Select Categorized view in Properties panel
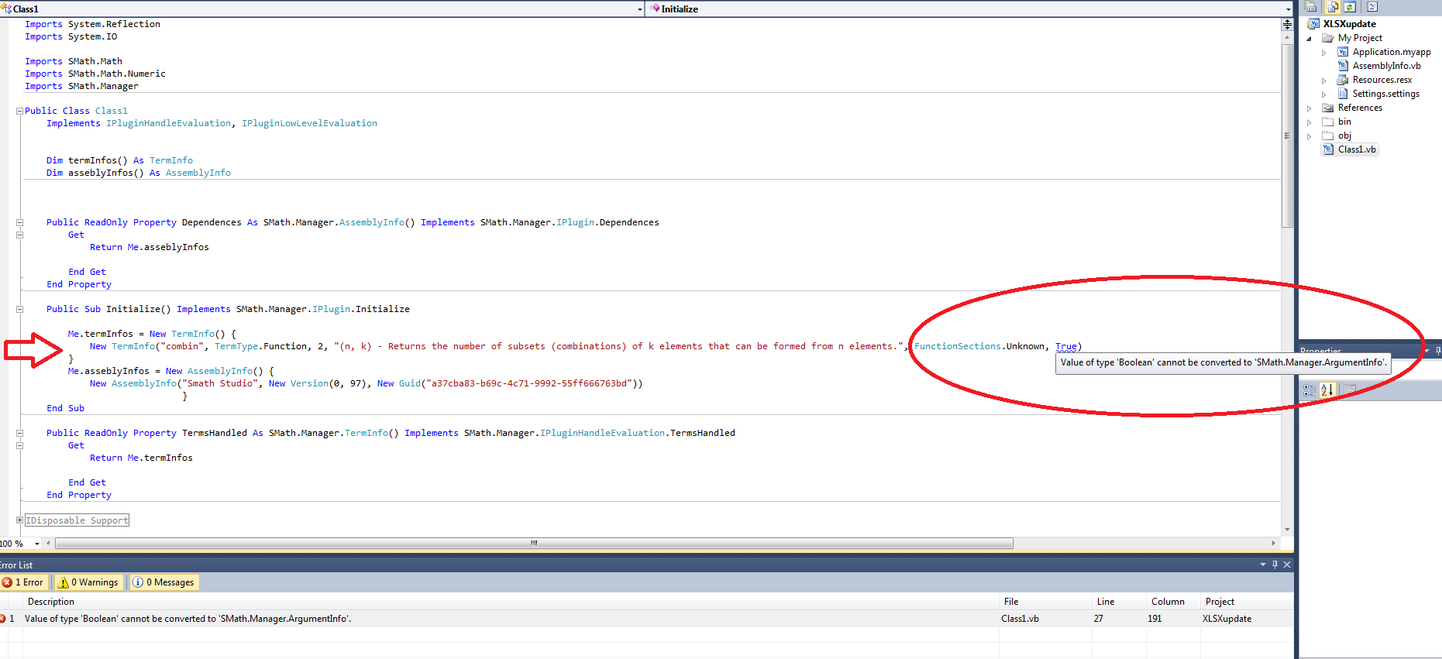 [1310, 390]
